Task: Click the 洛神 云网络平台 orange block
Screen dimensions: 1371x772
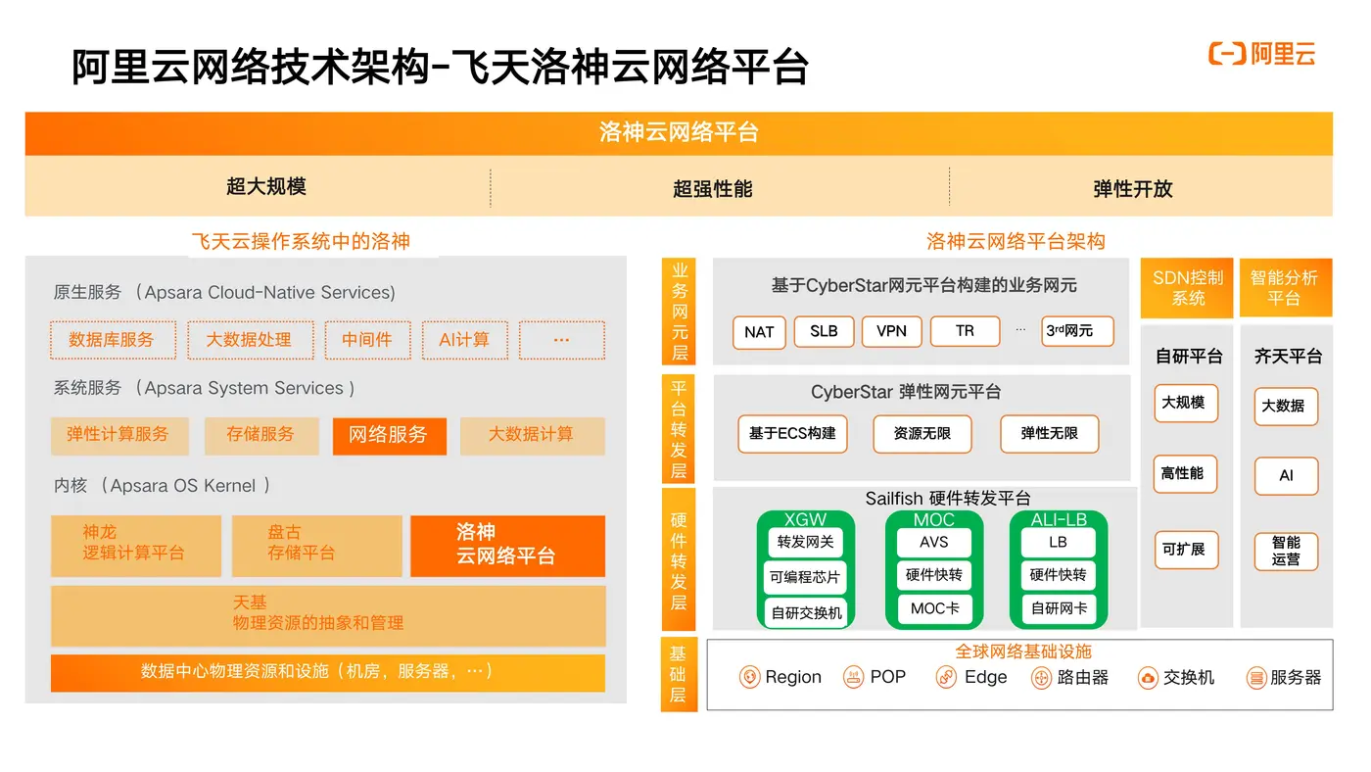Action: (x=508, y=546)
